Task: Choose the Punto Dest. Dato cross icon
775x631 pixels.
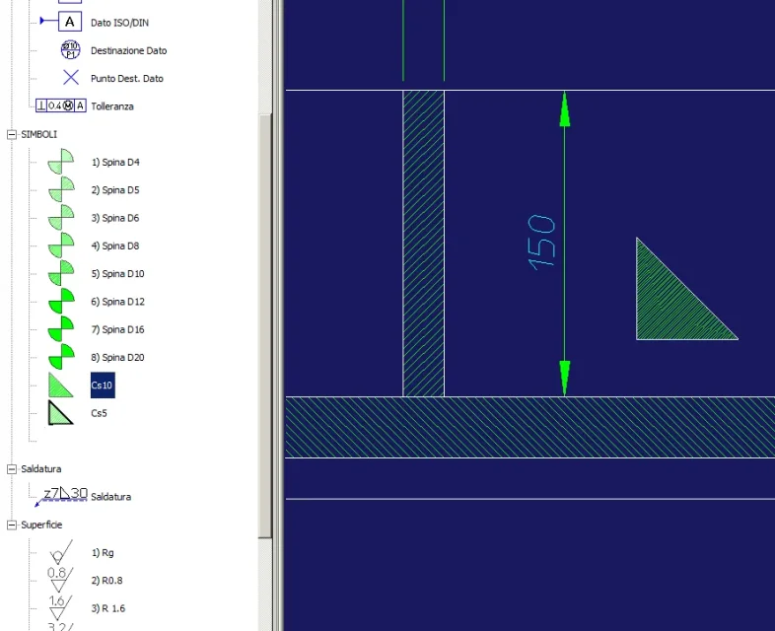Action: click(x=71, y=78)
